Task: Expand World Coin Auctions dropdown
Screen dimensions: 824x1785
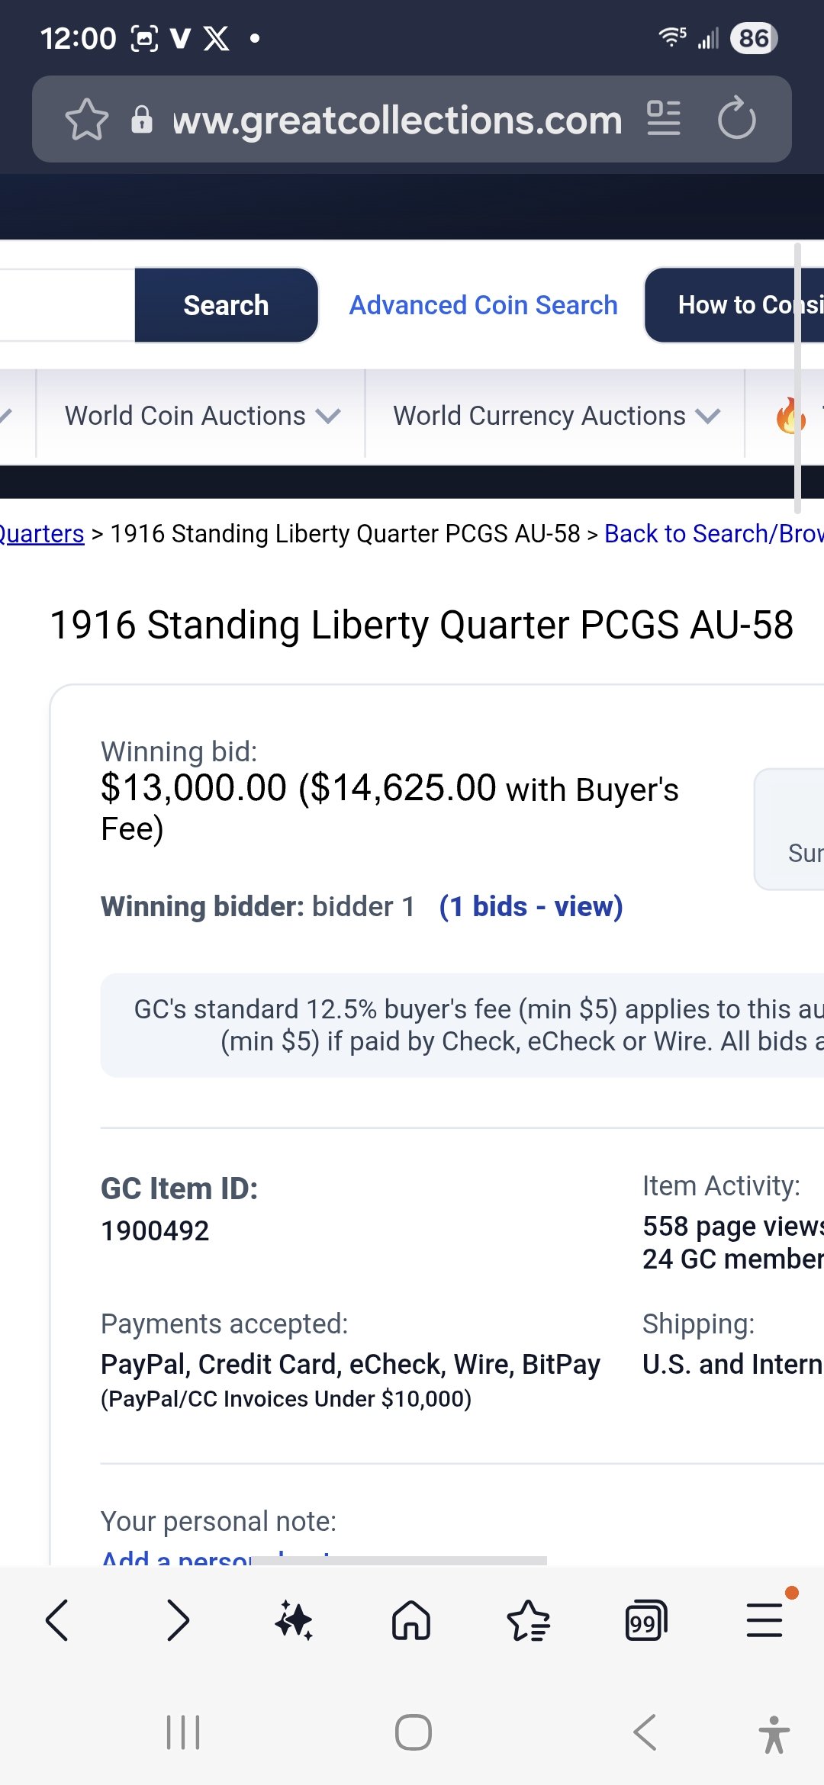Action: coord(201,416)
